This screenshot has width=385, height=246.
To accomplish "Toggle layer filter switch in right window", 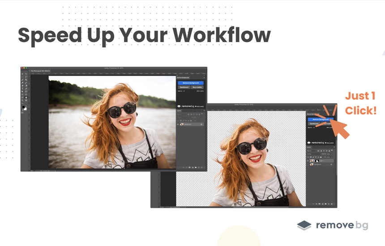I will point(332,150).
